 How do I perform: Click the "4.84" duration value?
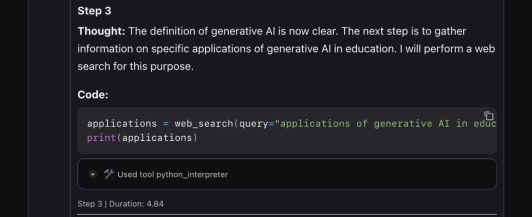point(154,204)
